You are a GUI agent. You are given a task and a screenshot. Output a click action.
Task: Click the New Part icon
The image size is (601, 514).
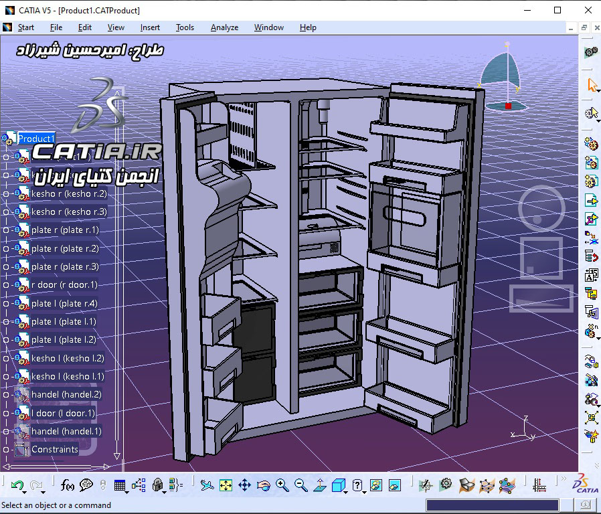591,181
